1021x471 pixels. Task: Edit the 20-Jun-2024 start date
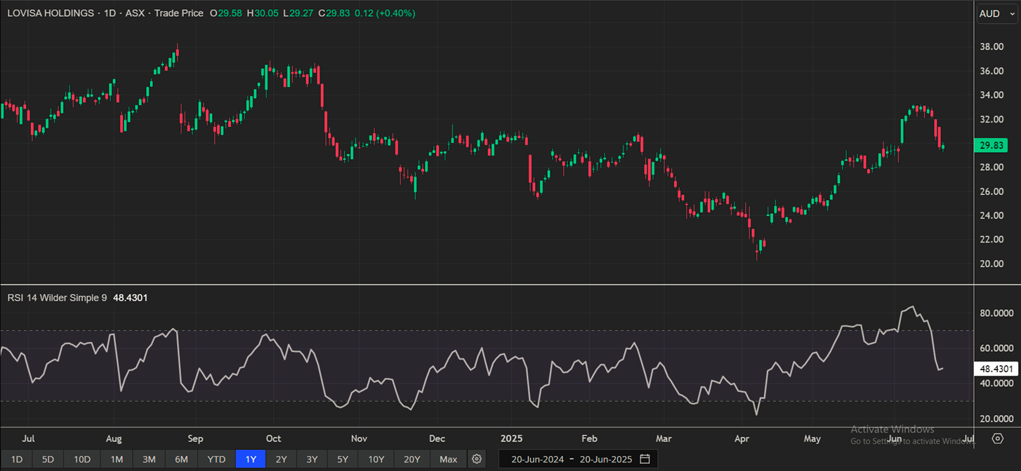(537, 459)
